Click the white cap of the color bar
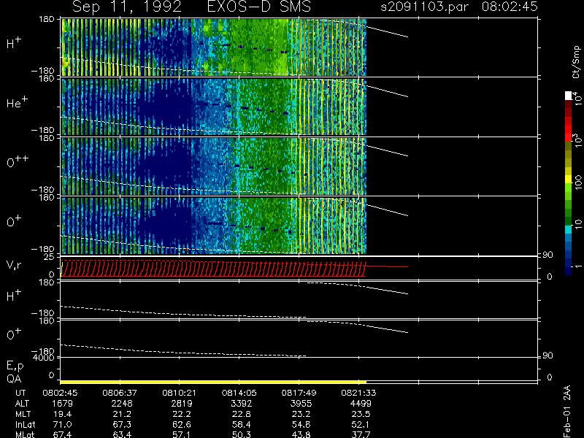This screenshot has height=438, width=584. coord(569,96)
